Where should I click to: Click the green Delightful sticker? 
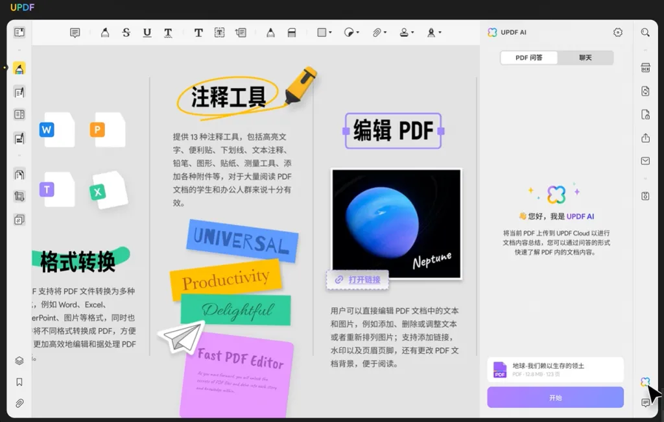pyautogui.click(x=236, y=310)
